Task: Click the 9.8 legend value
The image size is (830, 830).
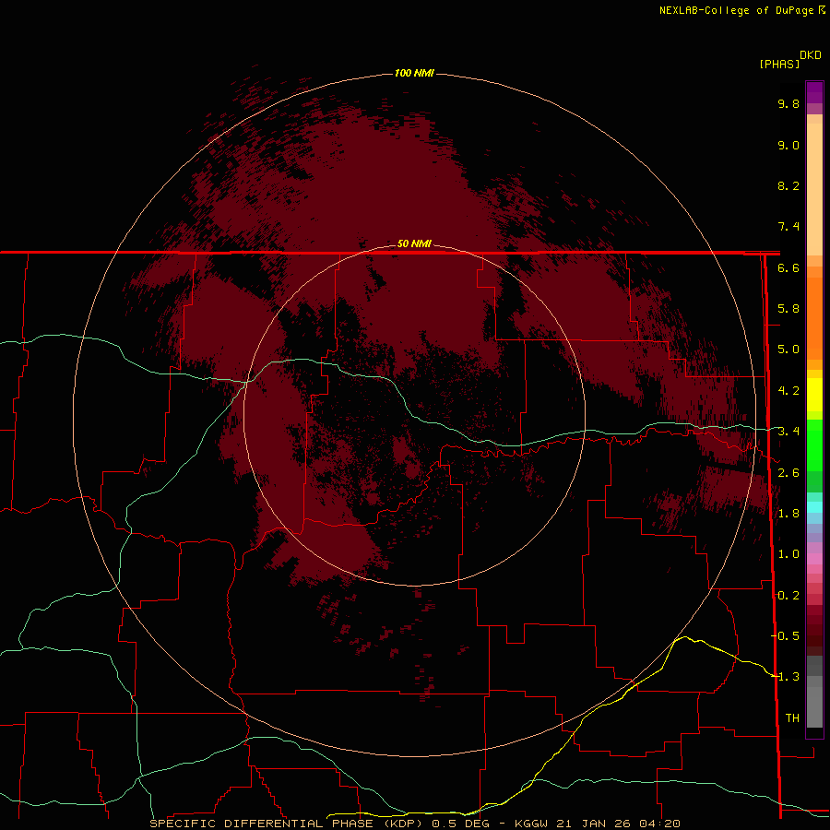Action: click(x=788, y=103)
